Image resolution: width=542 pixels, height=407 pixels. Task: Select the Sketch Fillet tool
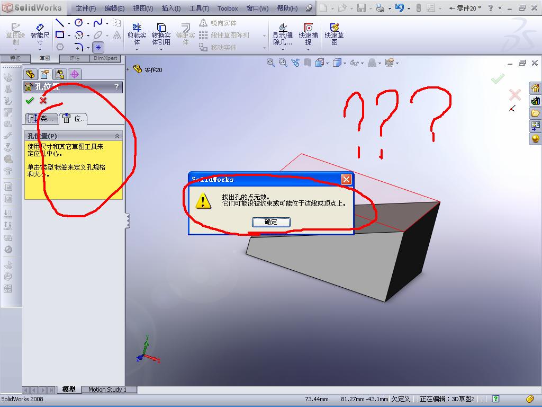point(79,47)
